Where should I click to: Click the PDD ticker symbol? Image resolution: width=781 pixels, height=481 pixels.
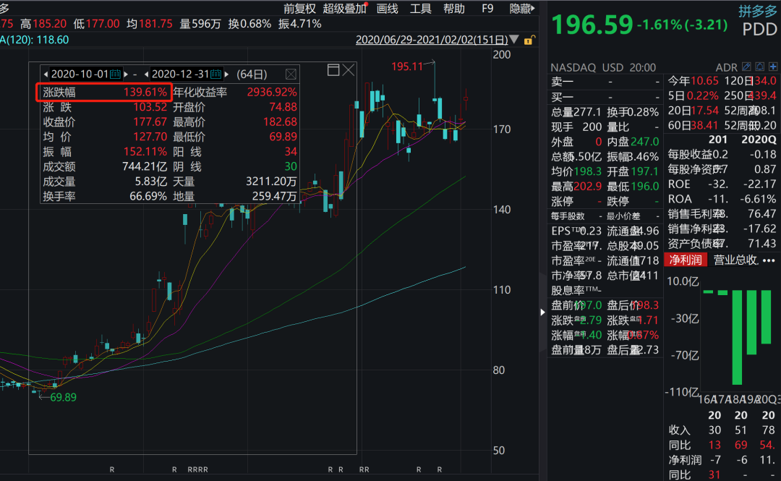coord(759,30)
